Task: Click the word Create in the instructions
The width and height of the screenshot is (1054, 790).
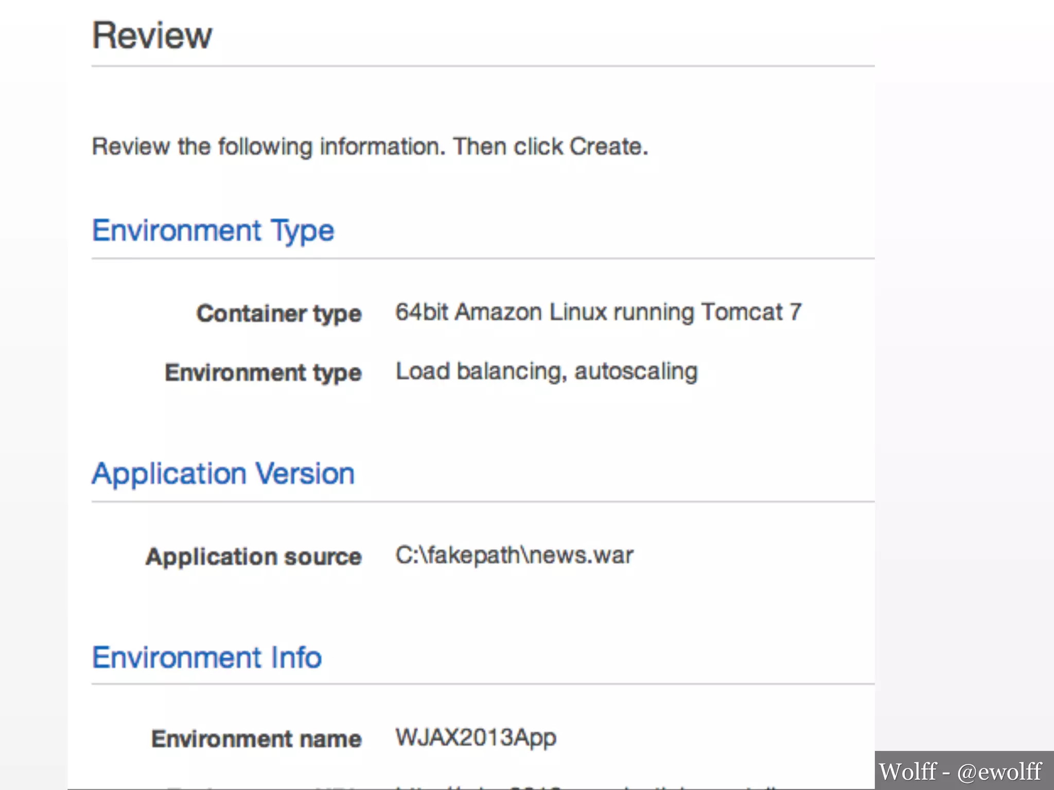Action: [606, 147]
